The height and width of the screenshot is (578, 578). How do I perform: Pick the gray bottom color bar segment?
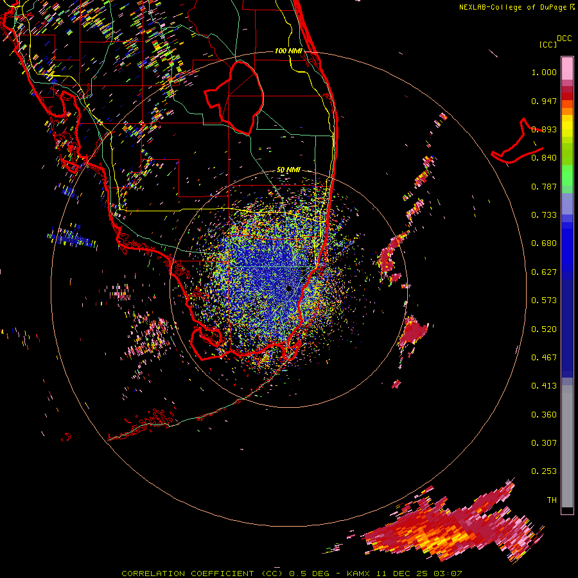pyautogui.click(x=567, y=446)
